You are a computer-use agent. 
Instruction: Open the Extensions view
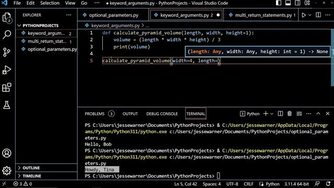coord(7,87)
